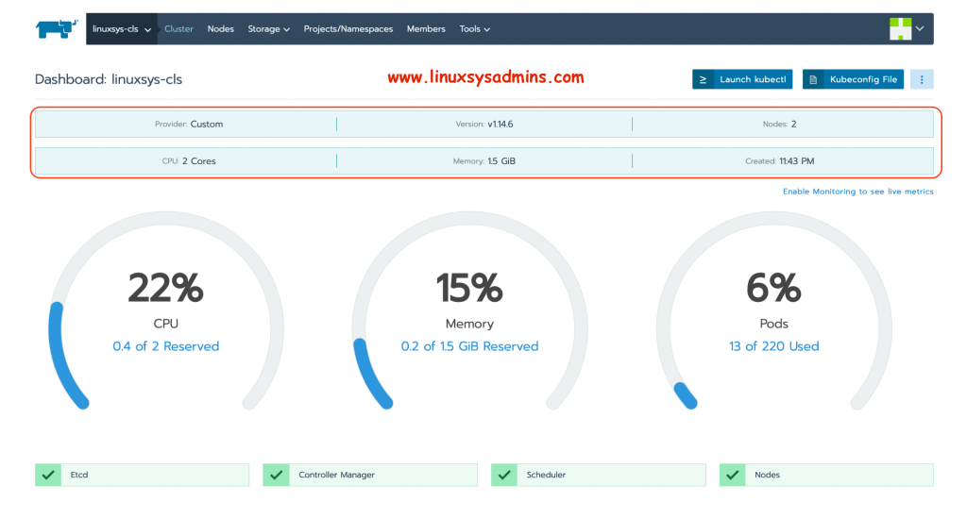Image resolution: width=967 pixels, height=519 pixels.
Task: Click the Rancher cow logo
Action: point(56,28)
